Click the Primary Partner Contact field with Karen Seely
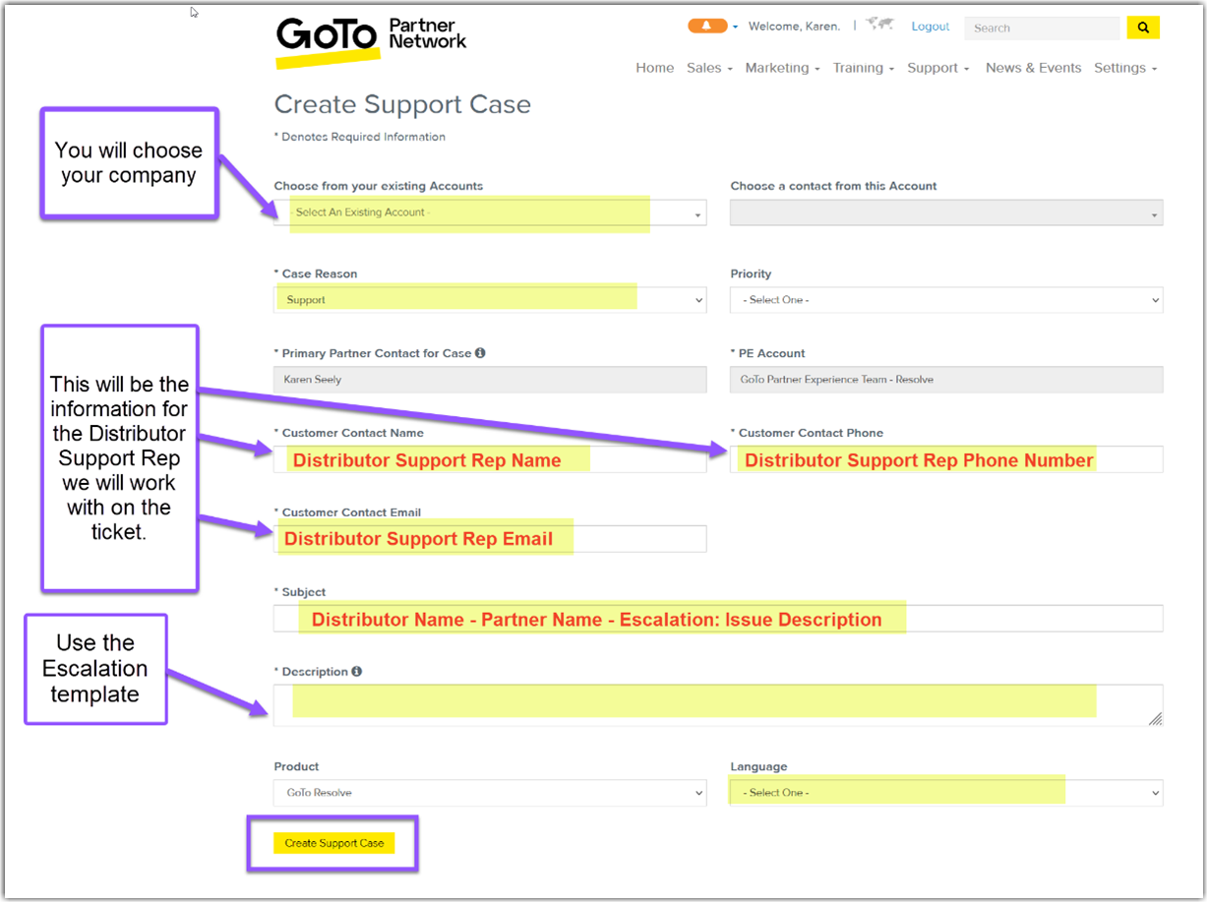Screen dimensions: 1208x903 point(490,380)
